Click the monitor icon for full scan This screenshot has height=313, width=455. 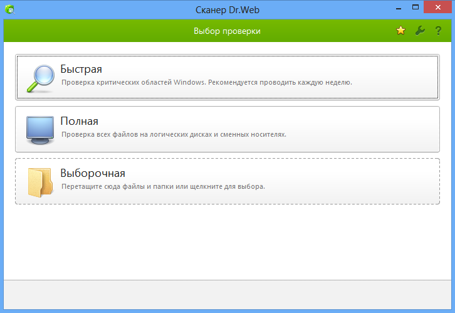point(40,130)
